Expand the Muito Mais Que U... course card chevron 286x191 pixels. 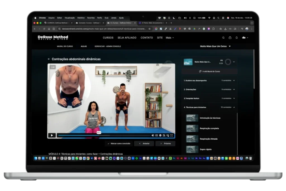tap(234, 62)
